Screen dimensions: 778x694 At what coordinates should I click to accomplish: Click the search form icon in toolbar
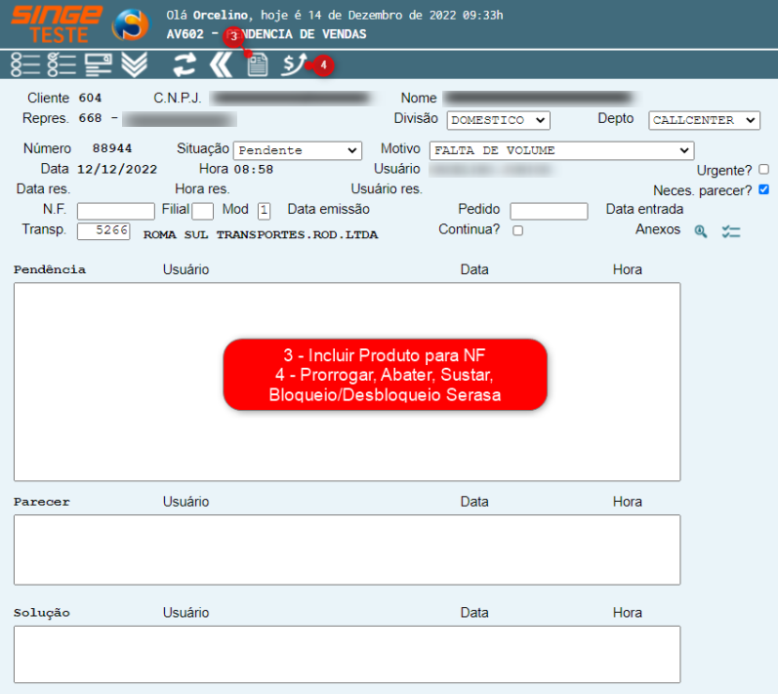tap(99, 65)
